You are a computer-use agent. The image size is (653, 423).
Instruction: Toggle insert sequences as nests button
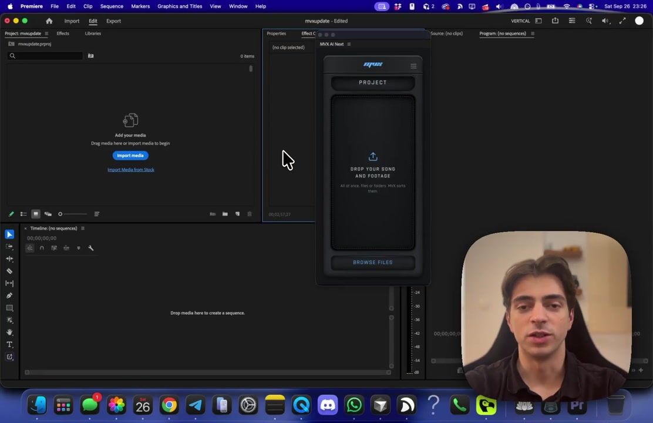pyautogui.click(x=29, y=248)
